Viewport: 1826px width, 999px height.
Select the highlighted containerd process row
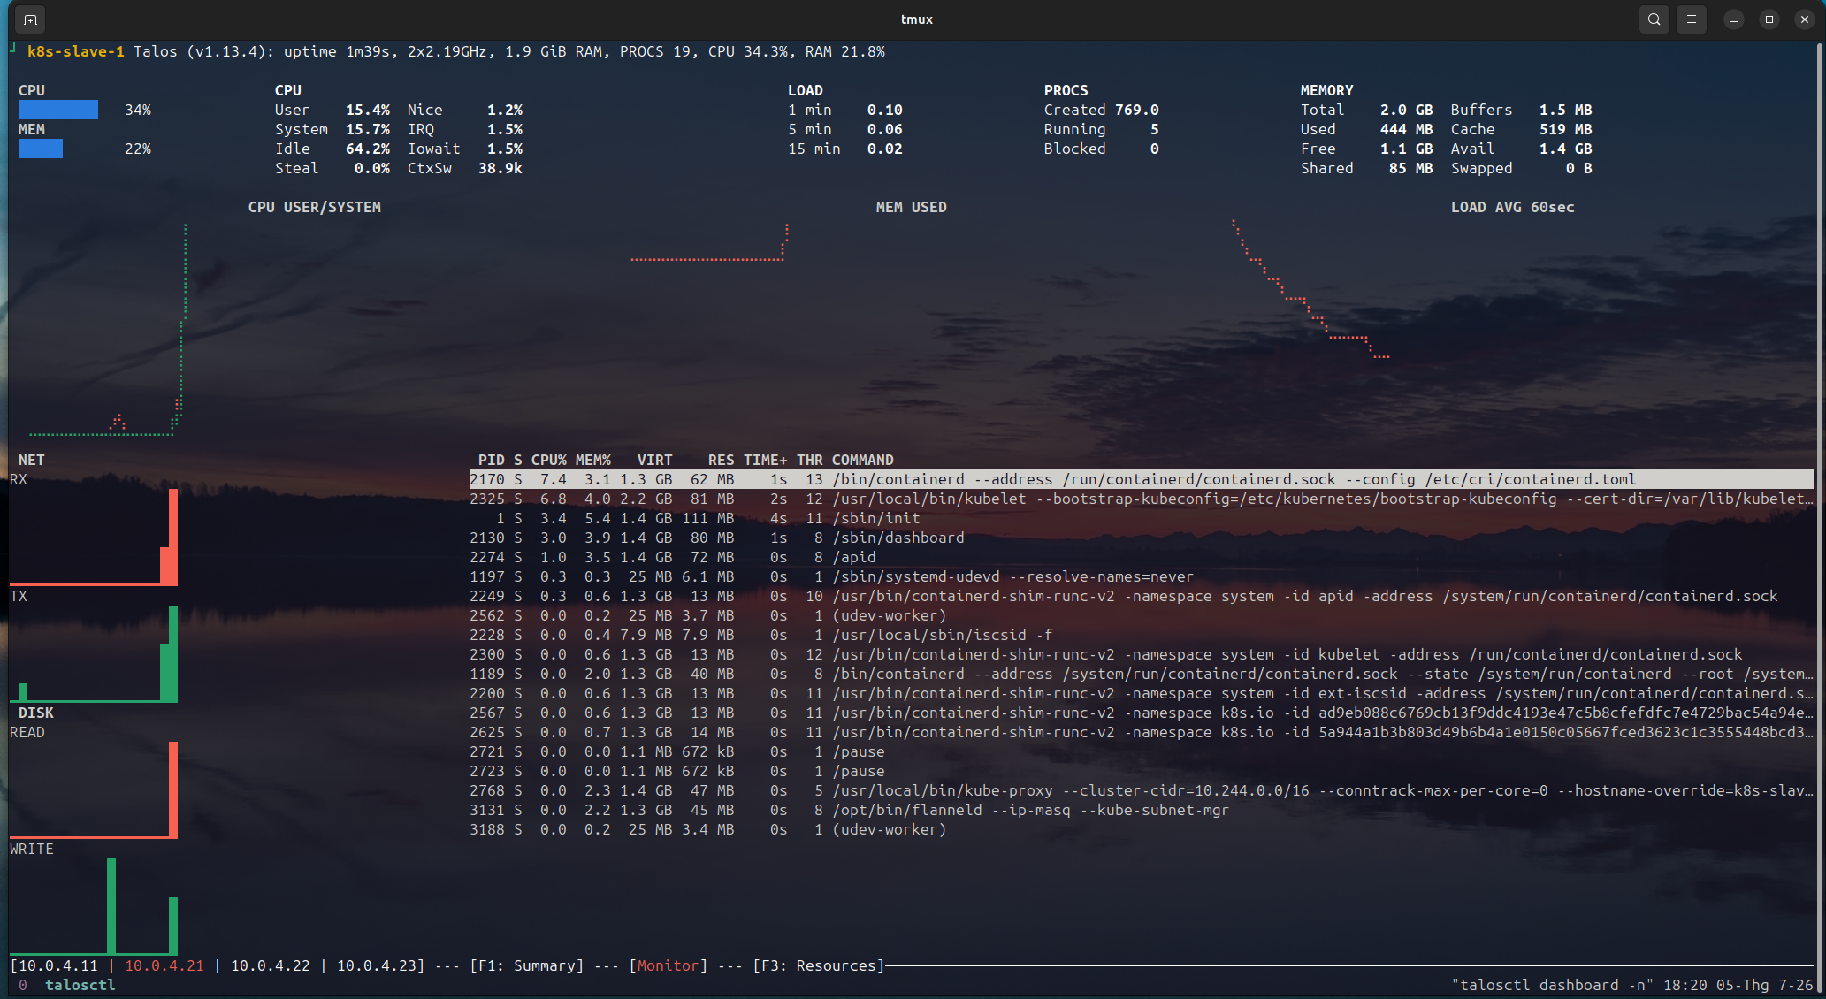coord(1141,479)
